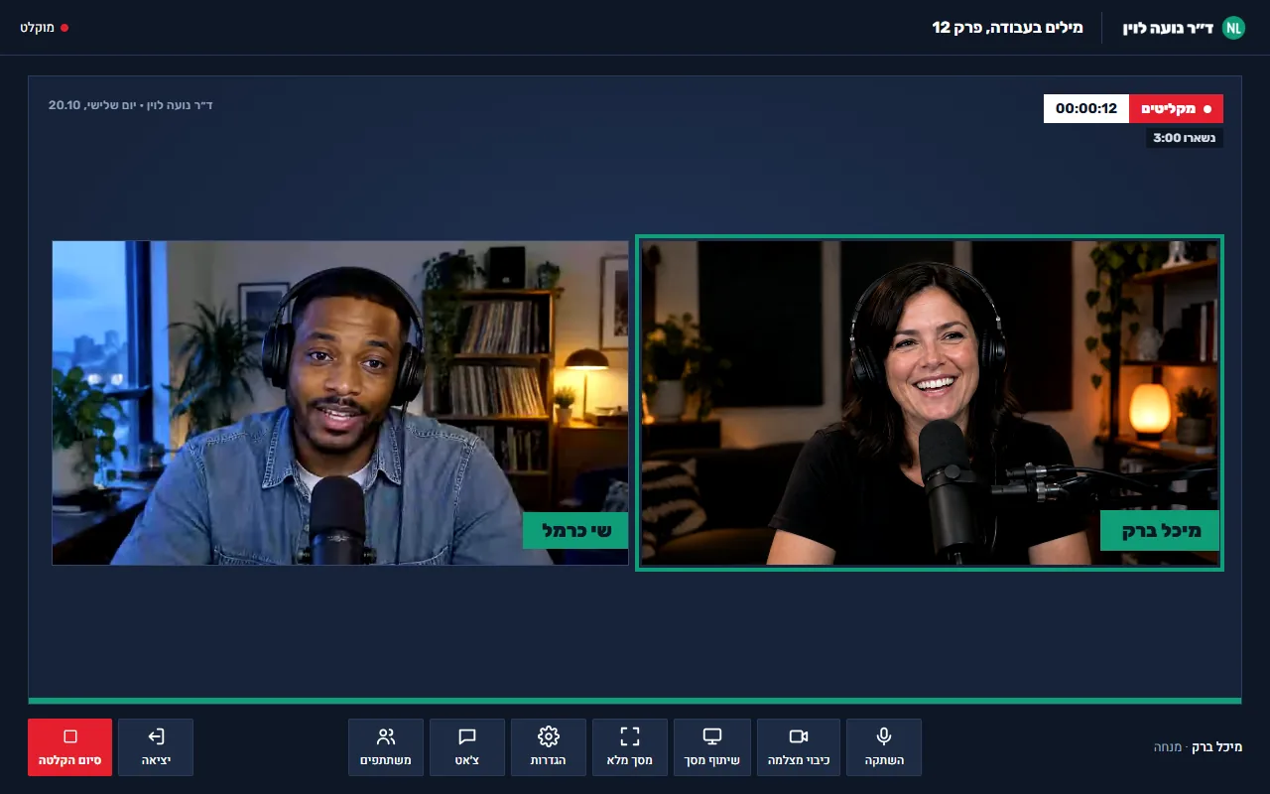Image resolution: width=1270 pixels, height=794 pixels.
Task: Show the משתתפים participants list
Action: [385, 747]
